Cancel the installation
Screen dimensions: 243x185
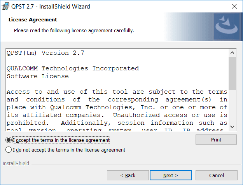(x=216, y=176)
